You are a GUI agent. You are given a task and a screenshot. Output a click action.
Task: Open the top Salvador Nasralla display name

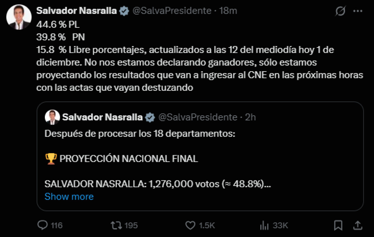(77, 11)
